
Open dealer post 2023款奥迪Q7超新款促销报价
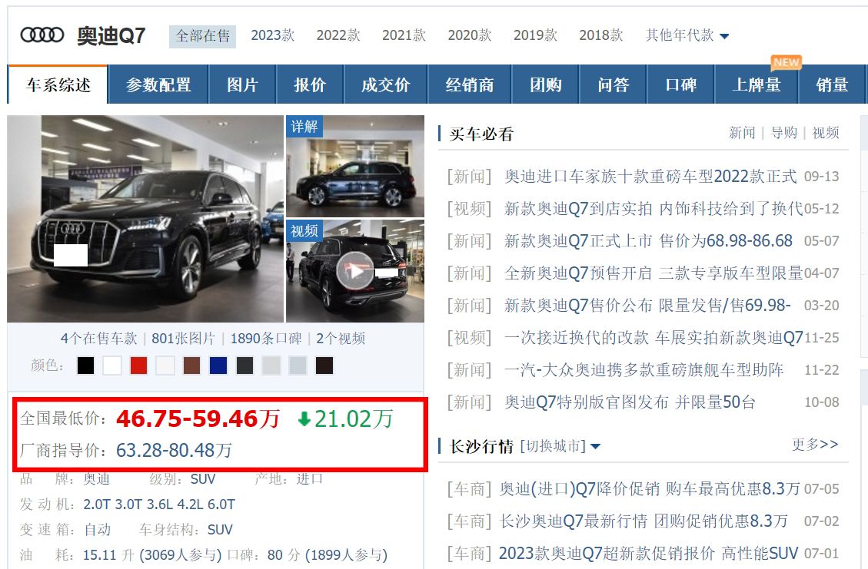tap(648, 553)
